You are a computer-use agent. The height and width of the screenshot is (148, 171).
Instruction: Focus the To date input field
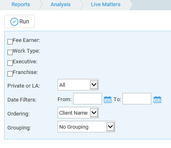pyautogui.click(x=137, y=99)
